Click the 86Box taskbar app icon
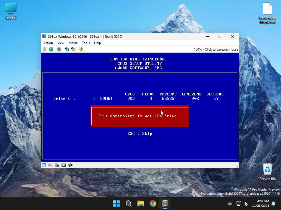 click(165, 203)
